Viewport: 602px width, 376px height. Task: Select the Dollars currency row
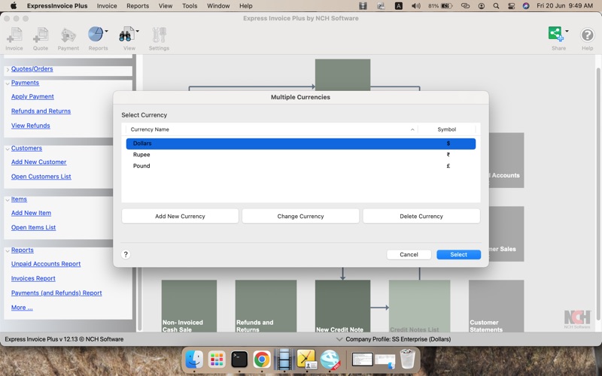tap(301, 144)
